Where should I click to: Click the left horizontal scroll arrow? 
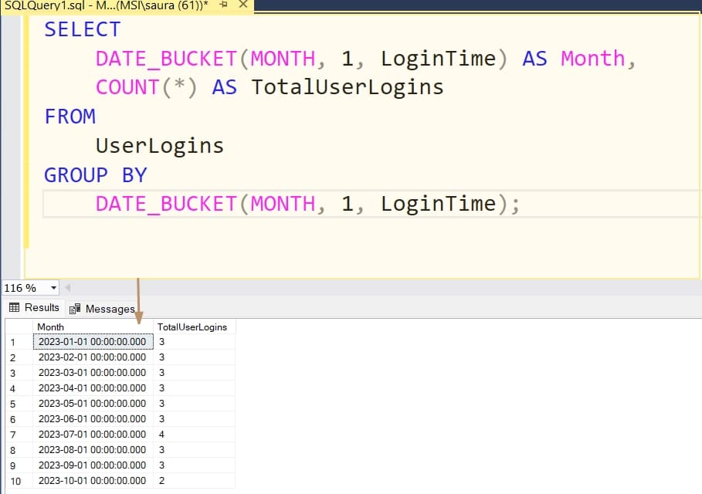tap(68, 287)
